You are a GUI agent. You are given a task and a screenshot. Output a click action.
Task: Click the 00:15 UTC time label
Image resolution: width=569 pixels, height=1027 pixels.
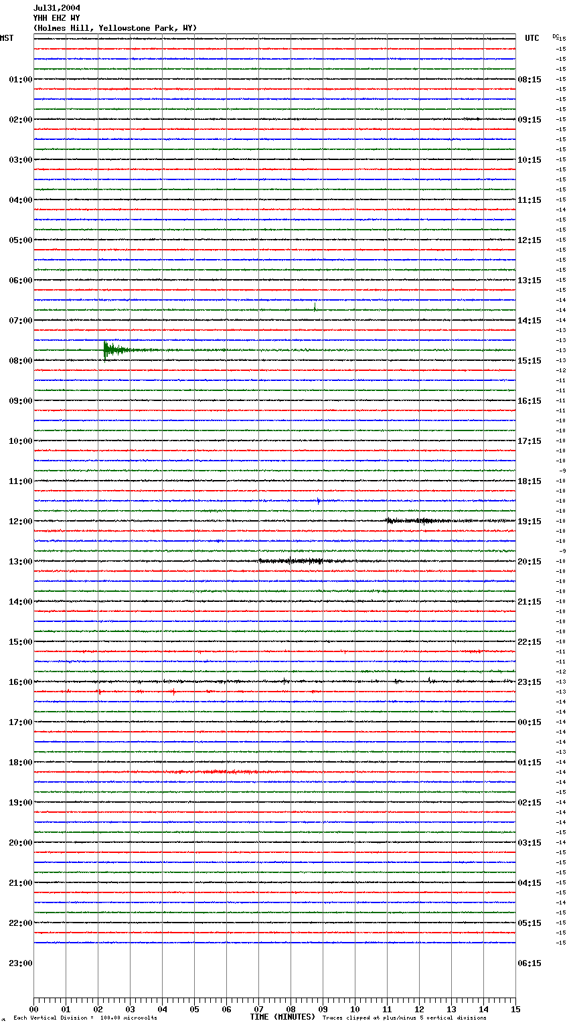pos(530,722)
